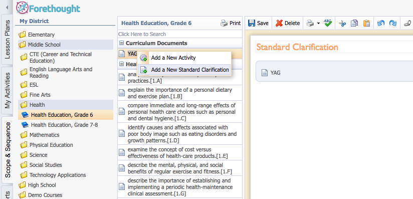Click the Elementary folder icon
The height and width of the screenshot is (199, 413).
pos(22,35)
